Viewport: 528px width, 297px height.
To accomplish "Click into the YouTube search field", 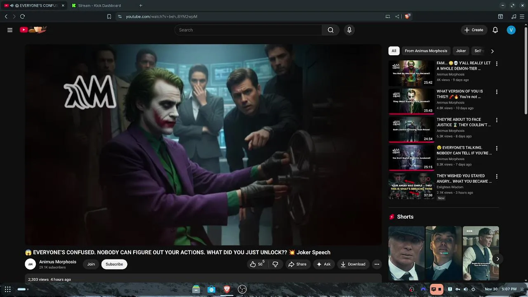I will 248,30.
